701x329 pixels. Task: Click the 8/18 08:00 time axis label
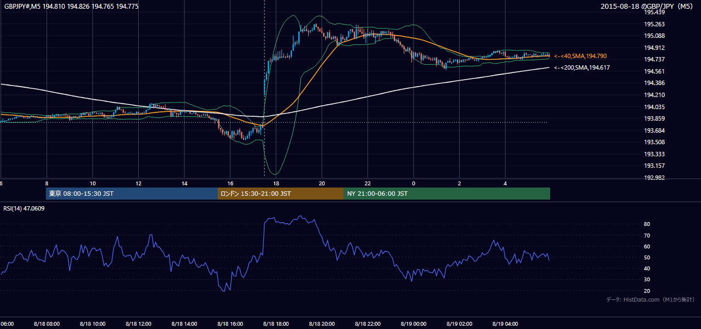[x=46, y=324]
